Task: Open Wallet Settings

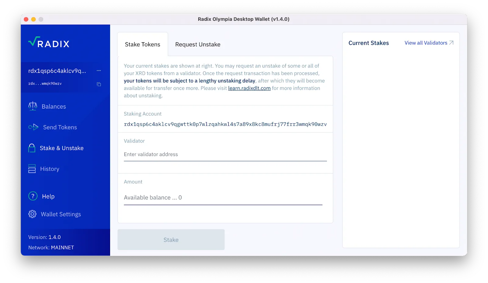Action: tap(61, 214)
